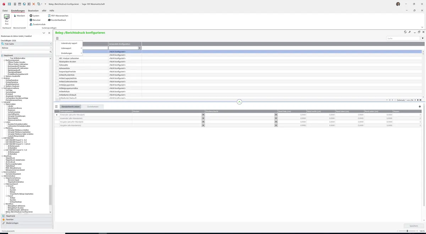Open the Verwendete Konfiguration filter dropdown
Image resolution: width=426 pixels, height=234 pixels.
pyautogui.click(x=140, y=48)
